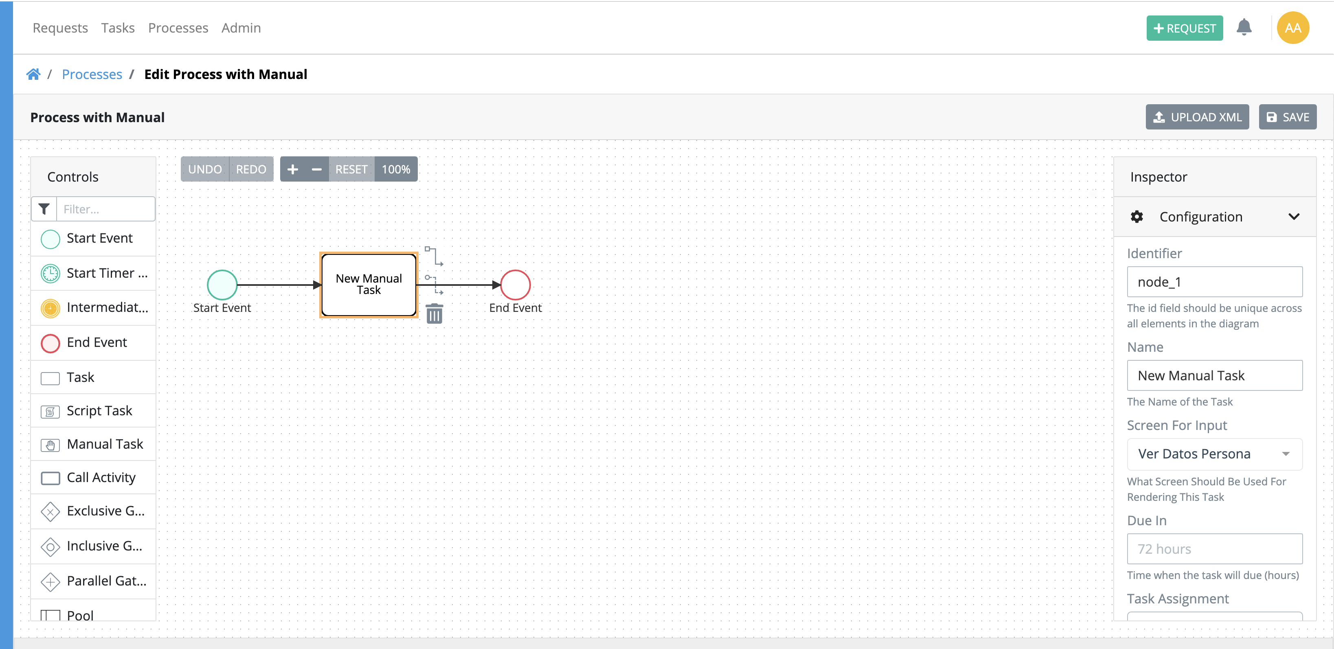Image resolution: width=1334 pixels, height=649 pixels.
Task: Click the sequence flow connector icon near task
Action: pyautogui.click(x=434, y=256)
